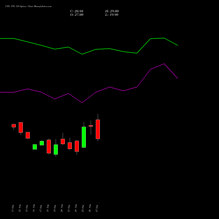Select the 11 Aug date label
Screen dimensions: 219x219
(x=13, y=208)
